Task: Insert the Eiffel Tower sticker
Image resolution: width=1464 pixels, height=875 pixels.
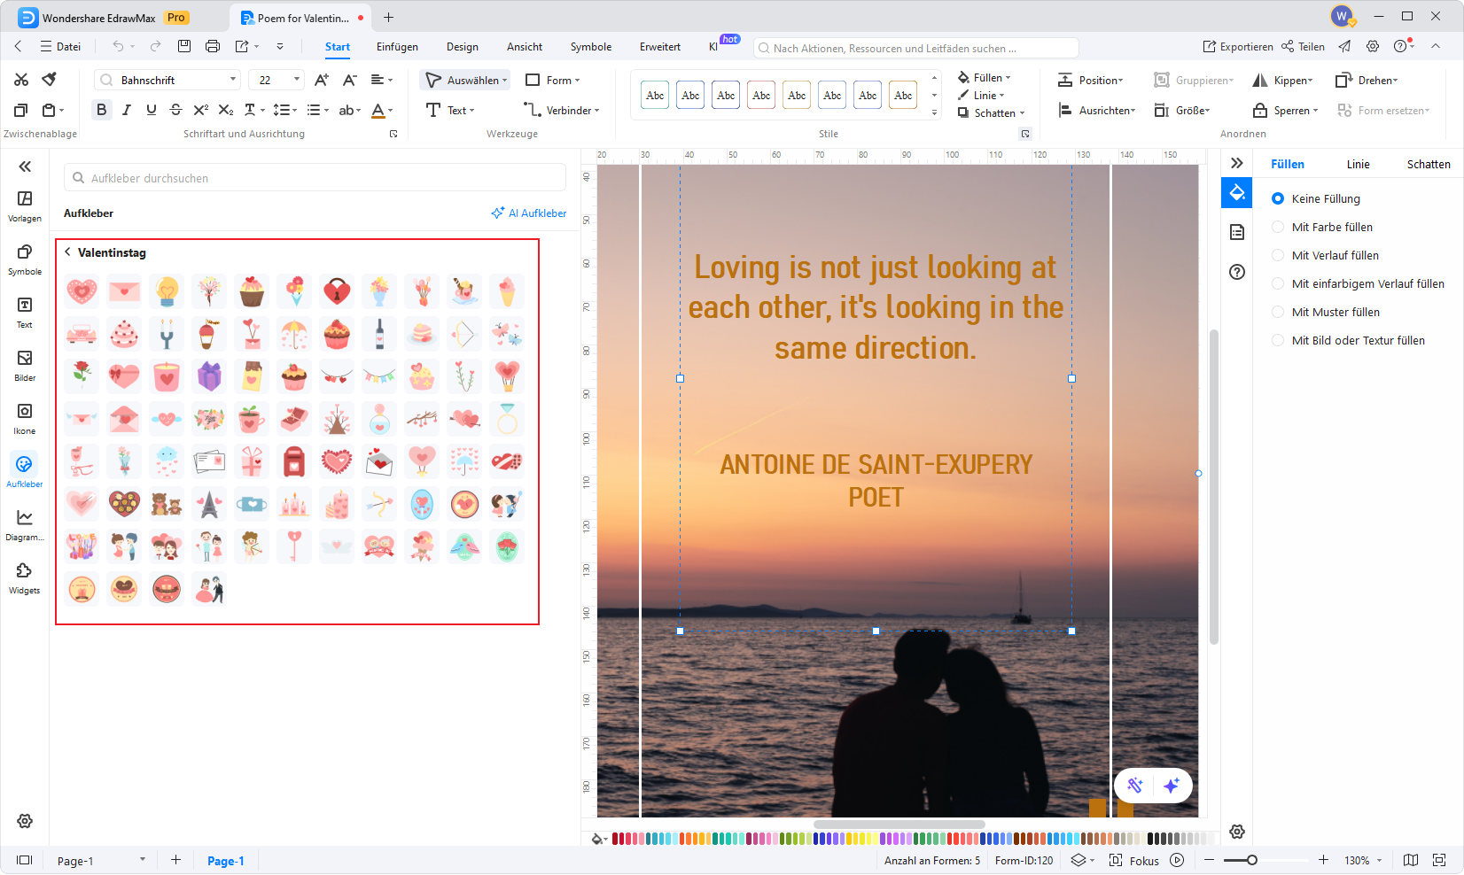Action: coord(209,504)
